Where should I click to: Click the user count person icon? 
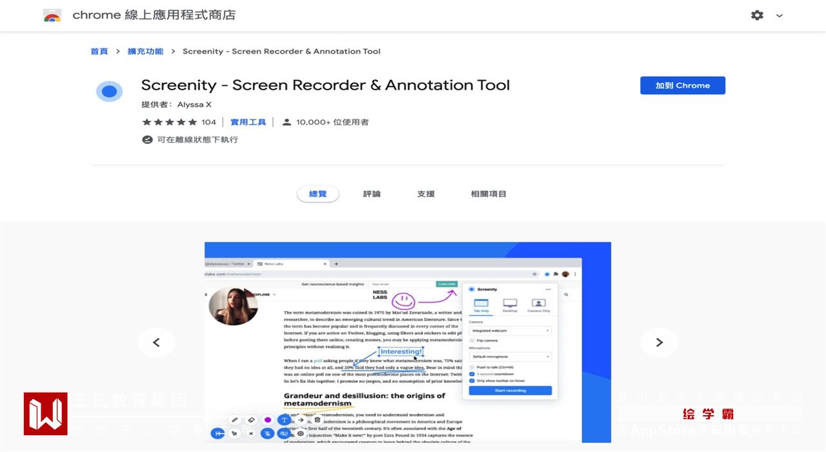click(287, 122)
